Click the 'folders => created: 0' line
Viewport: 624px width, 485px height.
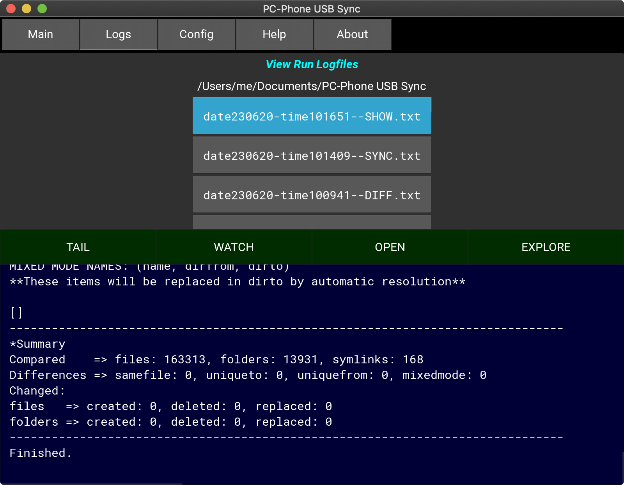[x=171, y=422]
